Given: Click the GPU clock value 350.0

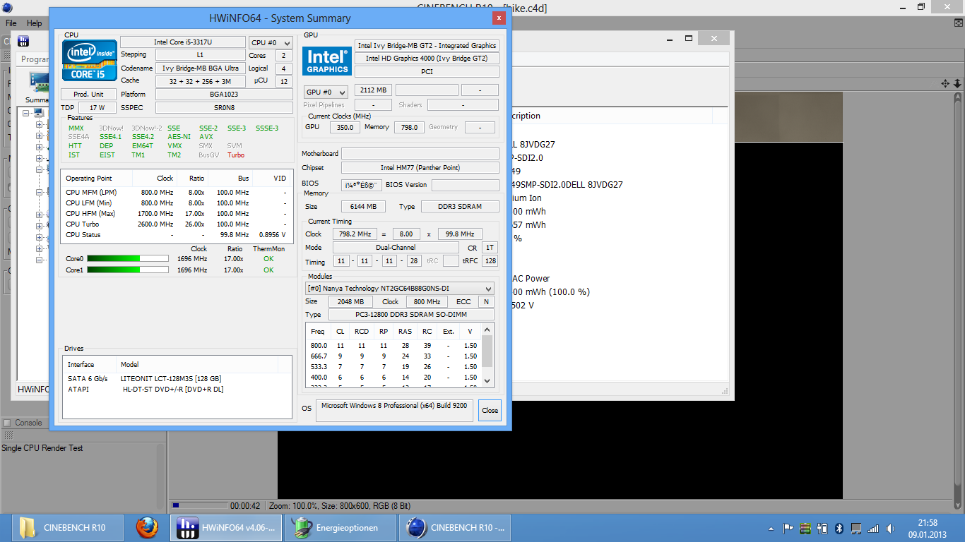Looking at the screenshot, I should pos(345,128).
